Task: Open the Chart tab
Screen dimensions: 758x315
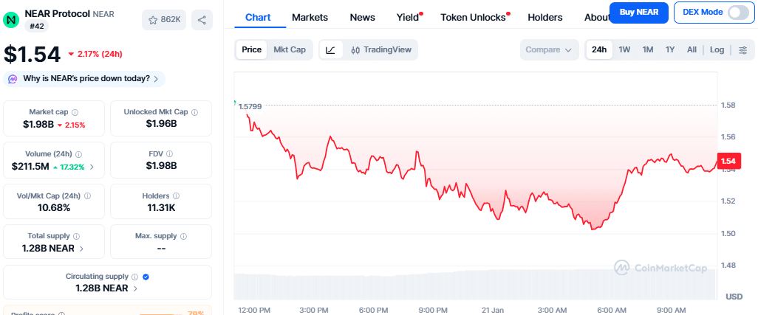Action: click(258, 18)
